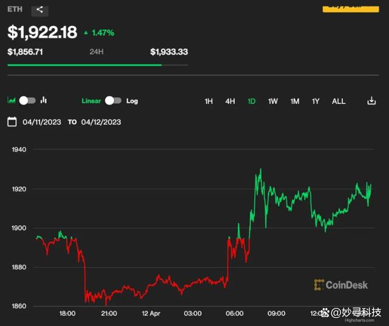Click the green up-arrow beside 1.47%

86,32
